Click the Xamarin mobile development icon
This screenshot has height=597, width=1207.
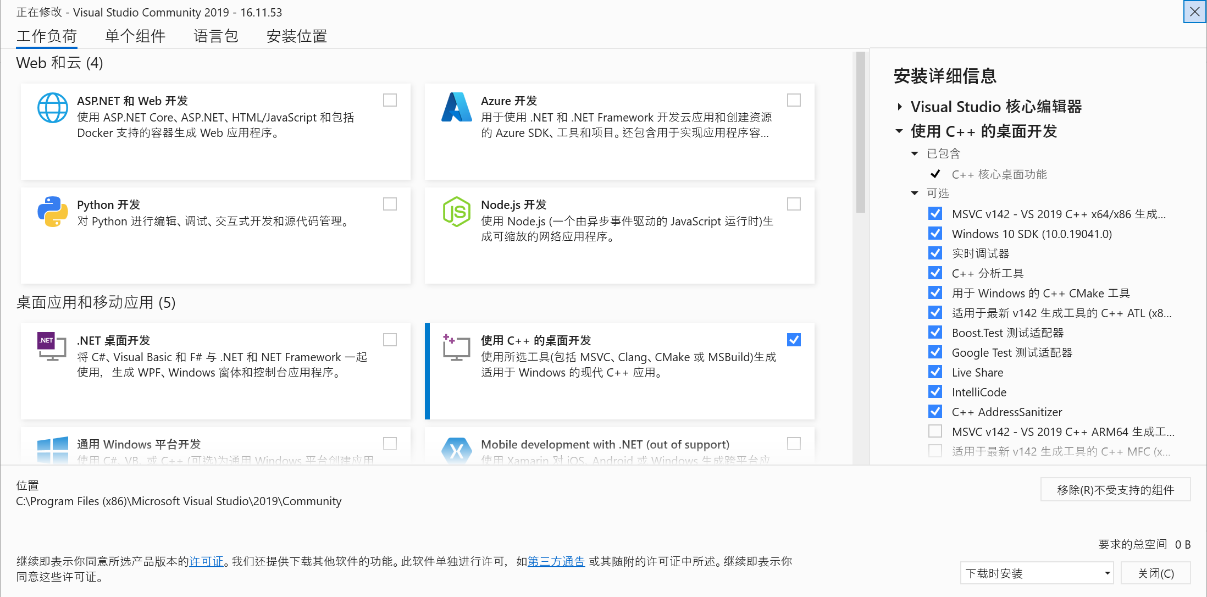(x=456, y=451)
